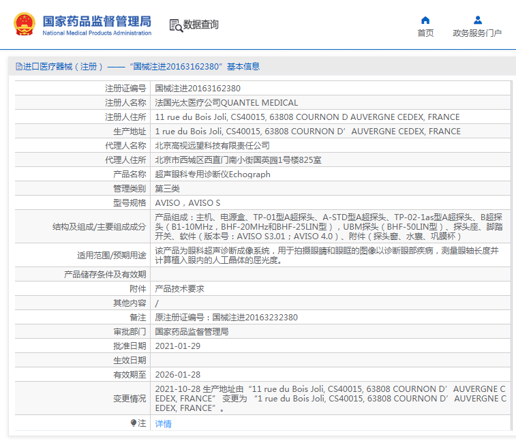This screenshot has width=516, height=441.
Task: Click National Medical Products Administration subtitle
Action: point(97,33)
